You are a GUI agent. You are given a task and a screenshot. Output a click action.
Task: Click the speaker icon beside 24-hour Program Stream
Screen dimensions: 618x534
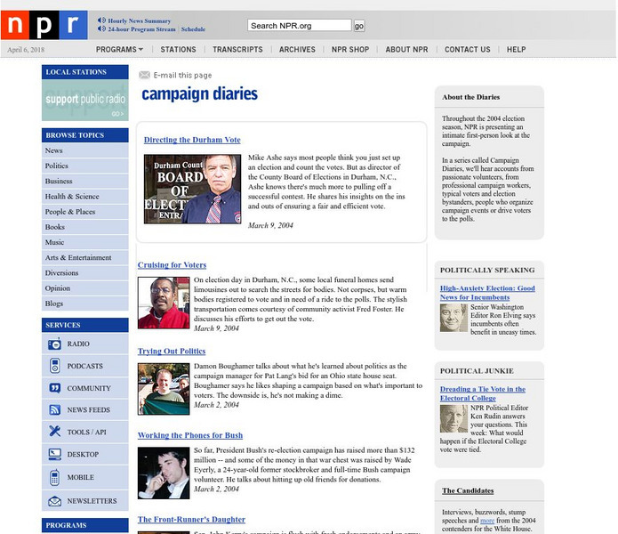coord(101,28)
